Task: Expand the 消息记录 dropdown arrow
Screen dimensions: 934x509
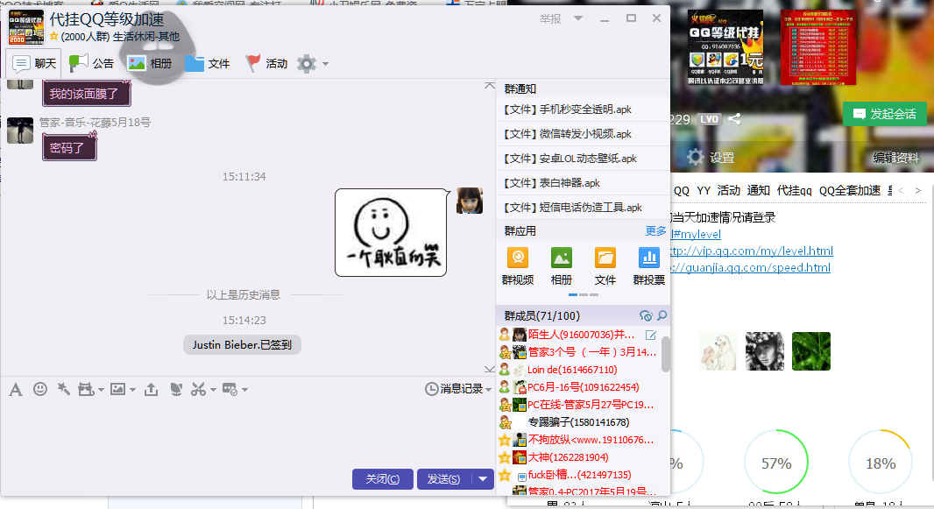Action: click(x=488, y=389)
